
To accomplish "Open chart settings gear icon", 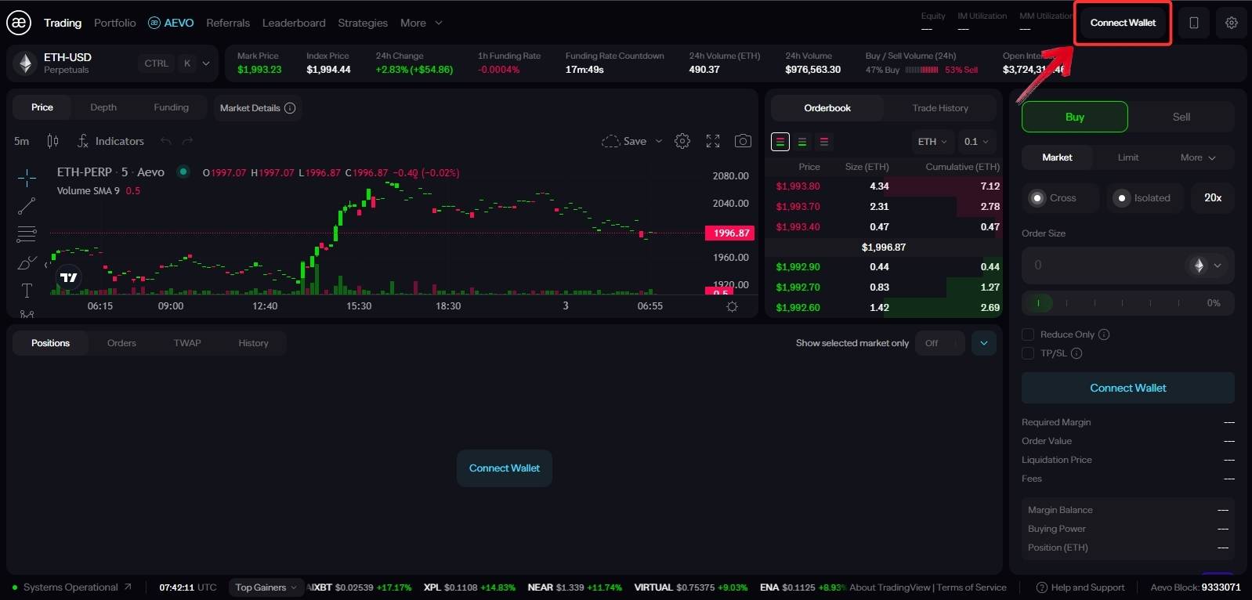I will pyautogui.click(x=682, y=141).
